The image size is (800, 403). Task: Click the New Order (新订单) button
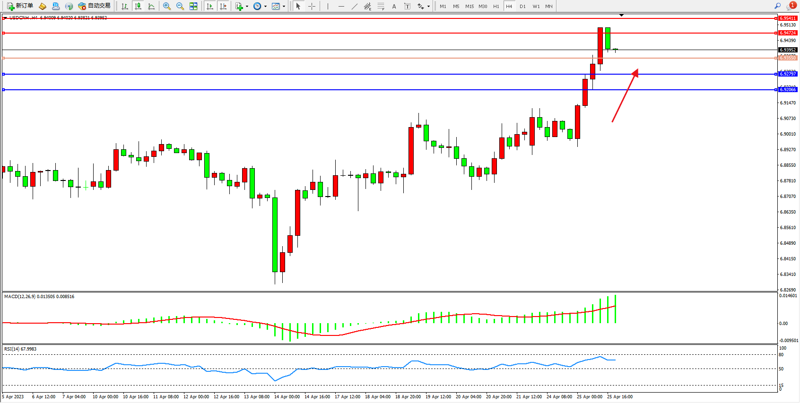point(20,6)
